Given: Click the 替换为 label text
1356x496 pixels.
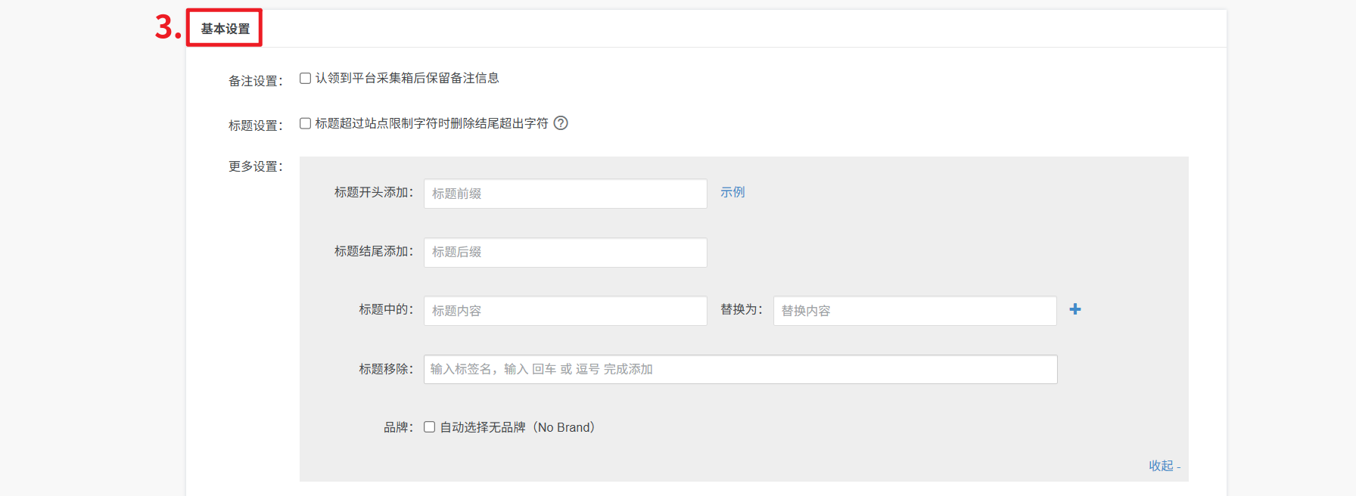Looking at the screenshot, I should pyautogui.click(x=741, y=309).
